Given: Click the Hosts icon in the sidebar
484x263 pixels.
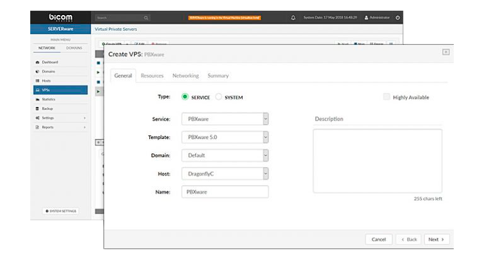Looking at the screenshot, I should click(x=37, y=81).
